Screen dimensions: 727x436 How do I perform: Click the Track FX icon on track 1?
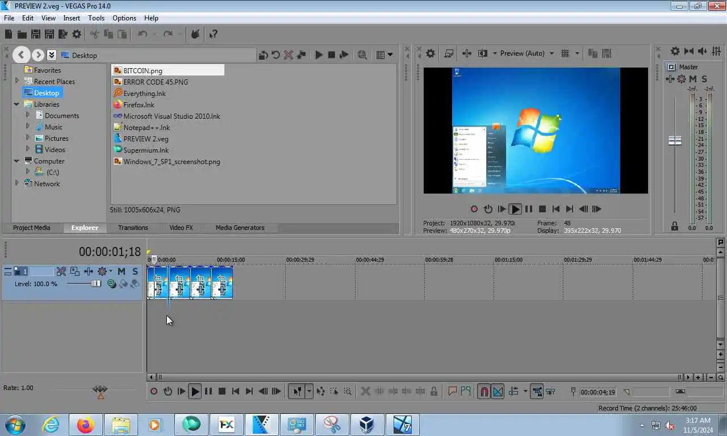click(89, 271)
